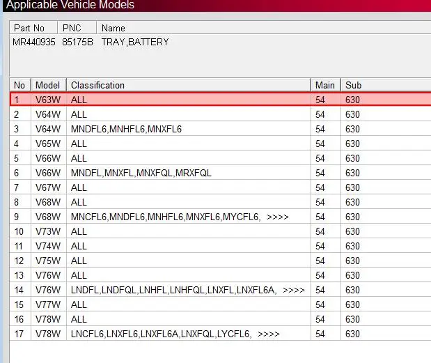Expand the >>>> marker in row 9
Viewport: 431px width, 363px height.
[278, 217]
